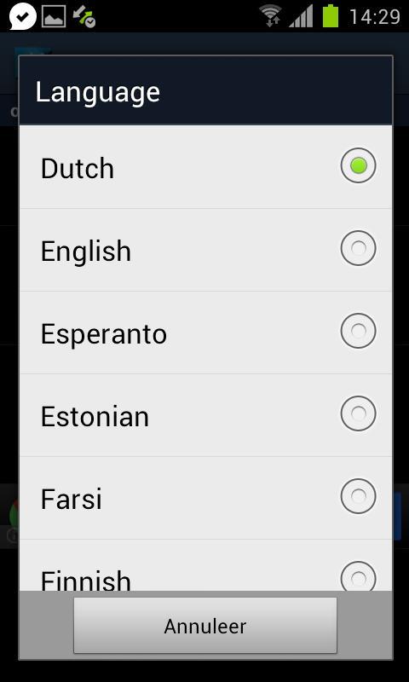Viewport: 409px width, 682px height.
Task: Tap the Wi-Fi status icon
Action: tap(270, 16)
